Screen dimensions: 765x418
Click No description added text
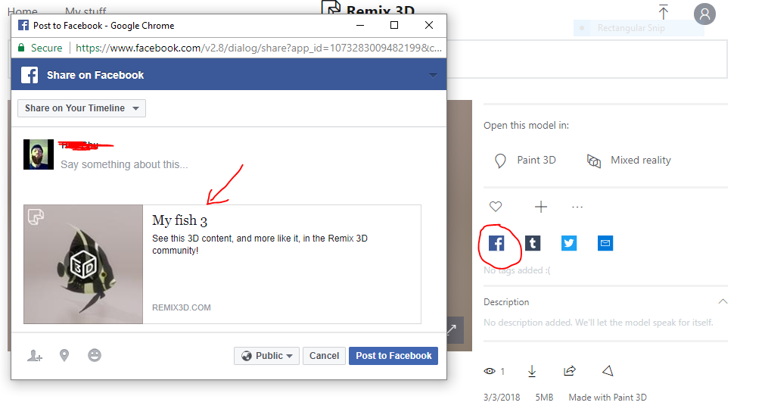coord(598,323)
